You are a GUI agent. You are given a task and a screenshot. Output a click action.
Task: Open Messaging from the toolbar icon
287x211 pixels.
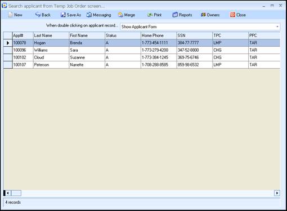(x=89, y=15)
